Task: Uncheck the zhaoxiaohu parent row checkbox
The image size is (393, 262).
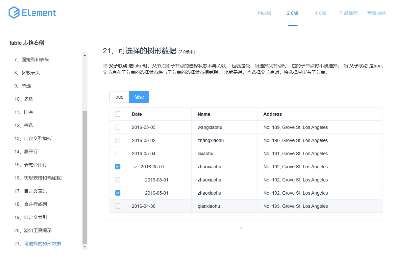Action: click(x=118, y=167)
